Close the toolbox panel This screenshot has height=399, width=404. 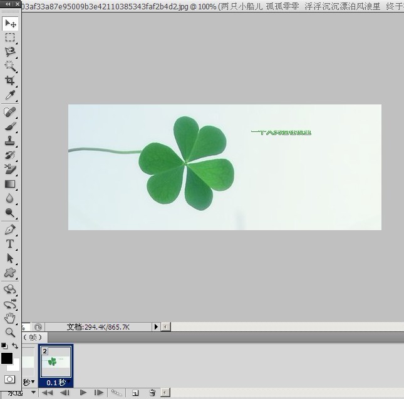click(18, 4)
